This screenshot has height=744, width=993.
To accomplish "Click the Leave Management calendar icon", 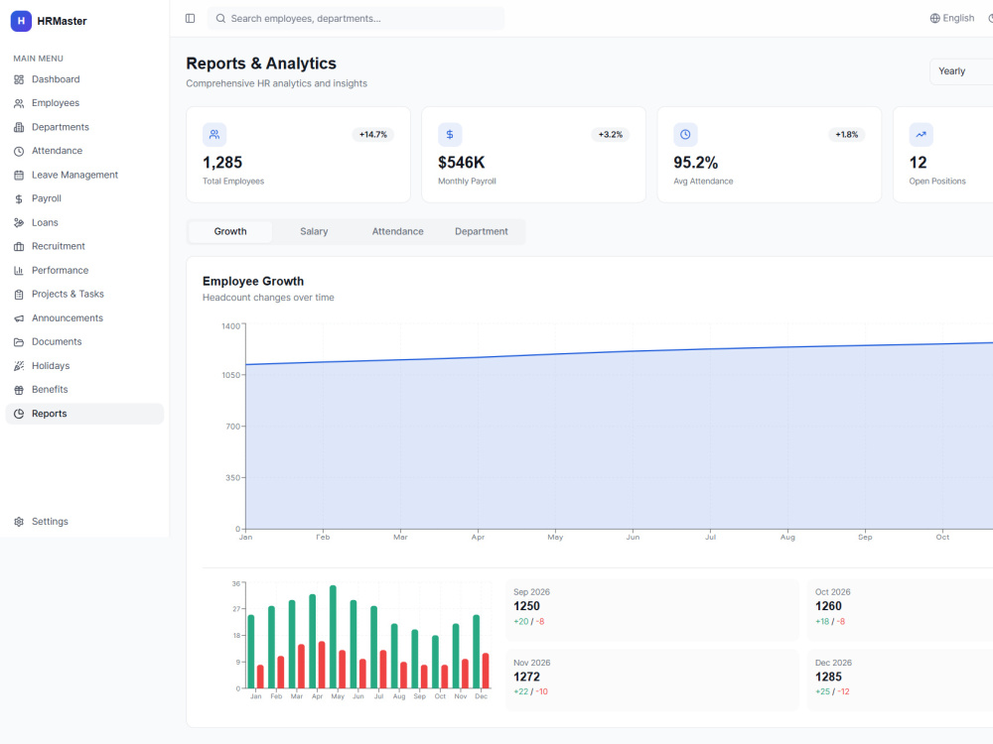I will (19, 176).
